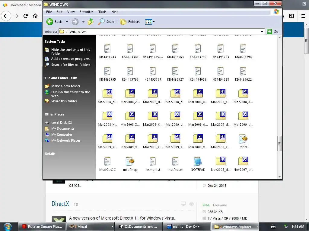Viewport: 309px width, 231px height.
Task: Switch to Mypal taskbar button
Action: pos(90,226)
